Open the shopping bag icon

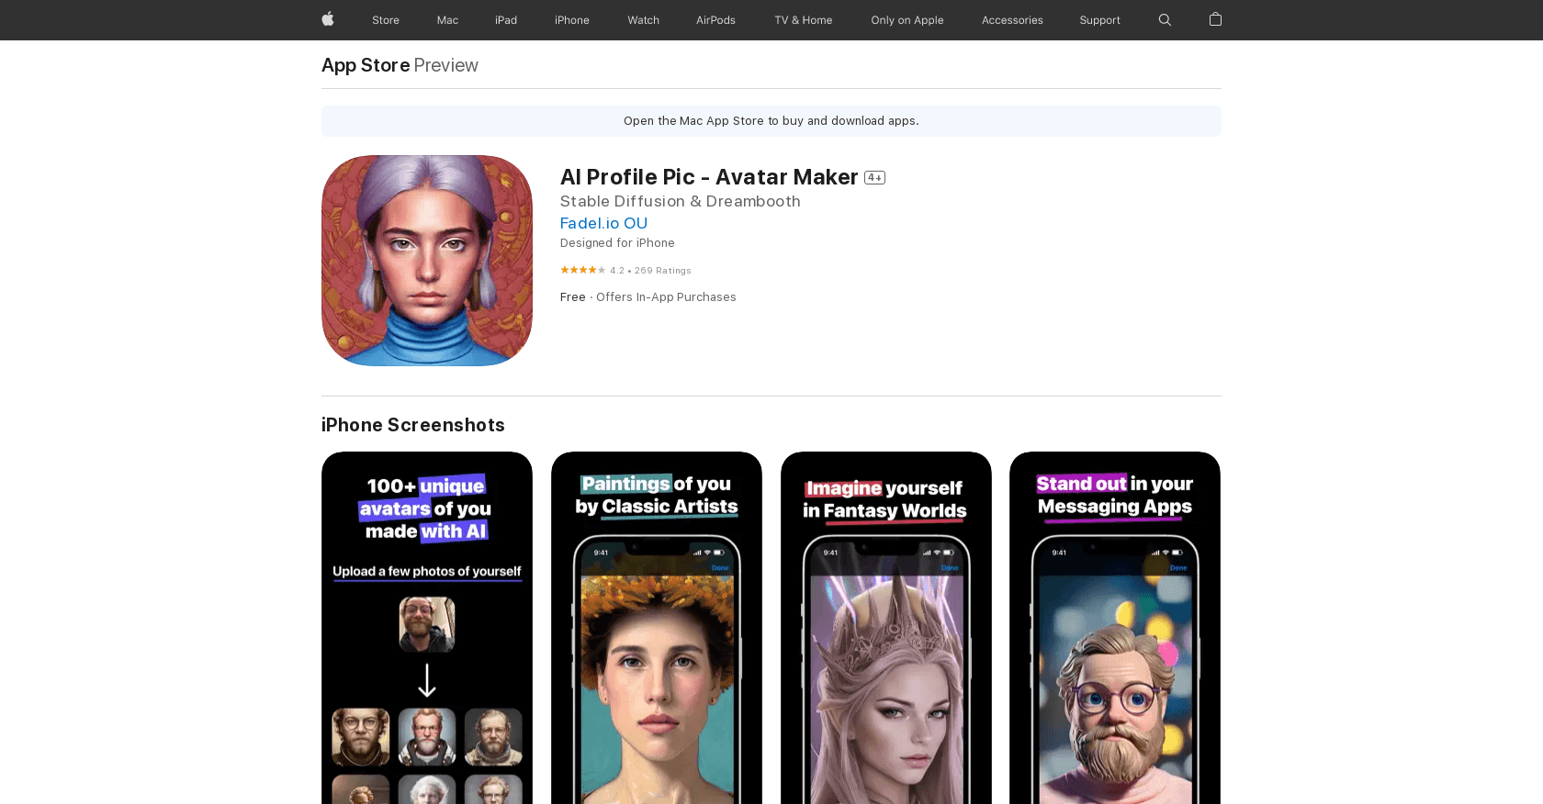click(1215, 19)
